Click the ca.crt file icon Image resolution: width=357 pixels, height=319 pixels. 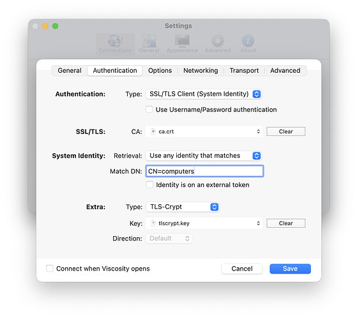[x=153, y=131]
